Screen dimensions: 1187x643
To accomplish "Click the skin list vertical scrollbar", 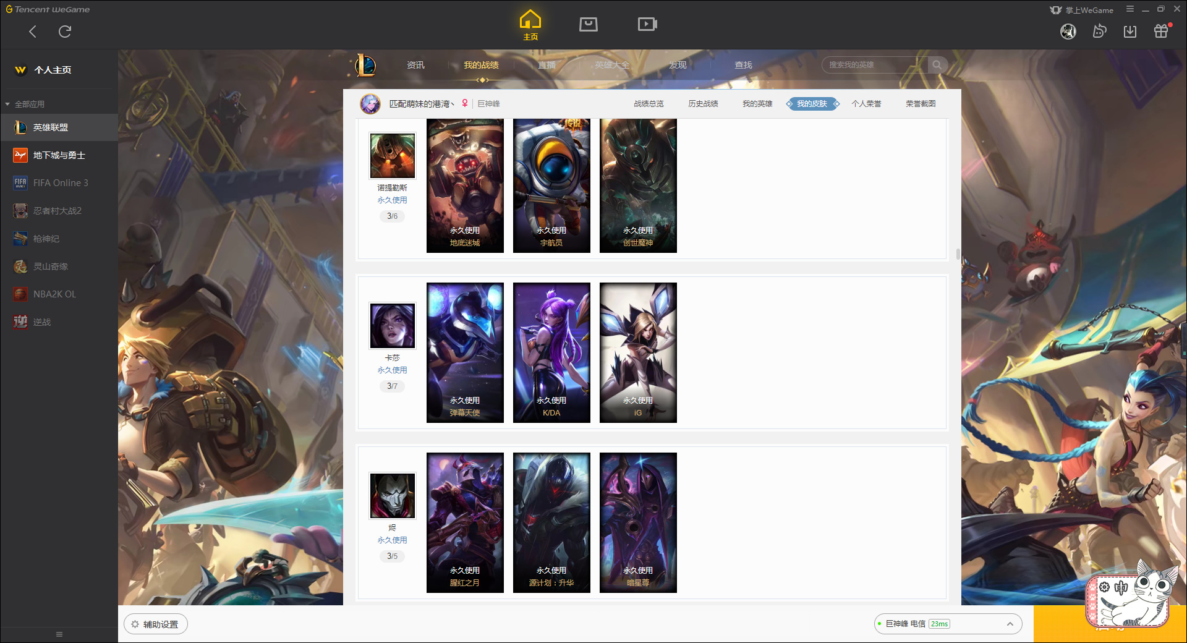I will 958,254.
